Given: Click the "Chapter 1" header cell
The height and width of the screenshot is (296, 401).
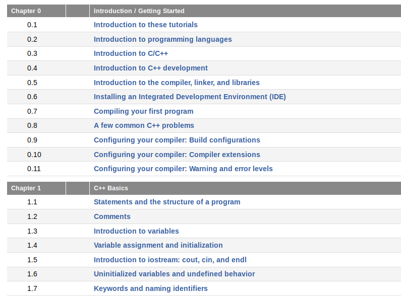Looking at the screenshot, I should [x=26, y=188].
